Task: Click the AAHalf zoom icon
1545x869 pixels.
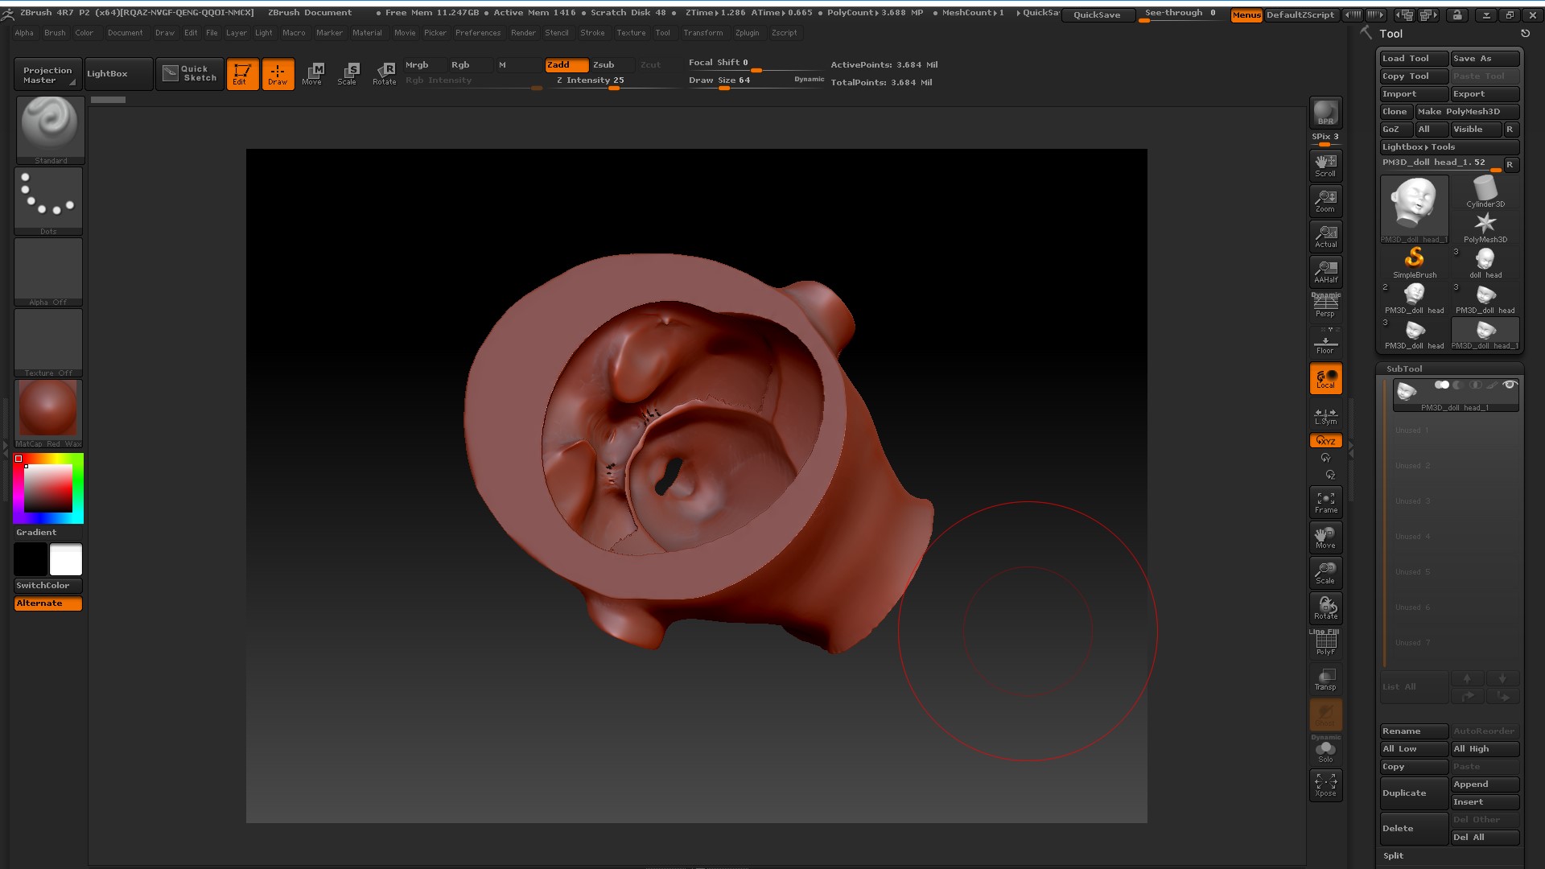Action: (1325, 271)
